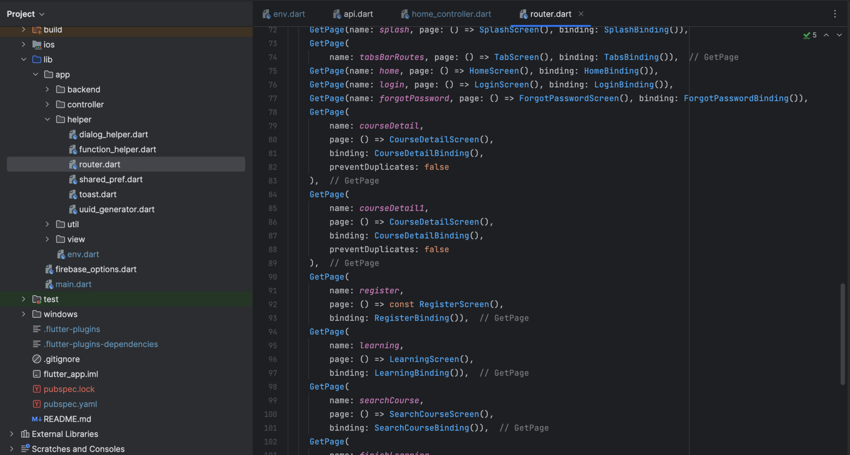This screenshot has height=455, width=850.
Task: Expand the controller folder
Action: [x=47, y=104]
